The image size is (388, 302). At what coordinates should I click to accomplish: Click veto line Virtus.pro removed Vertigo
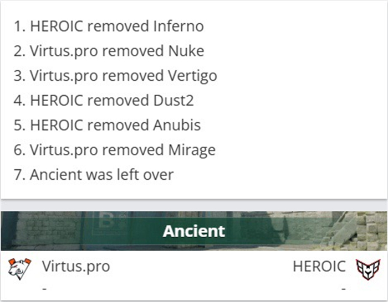(x=115, y=76)
